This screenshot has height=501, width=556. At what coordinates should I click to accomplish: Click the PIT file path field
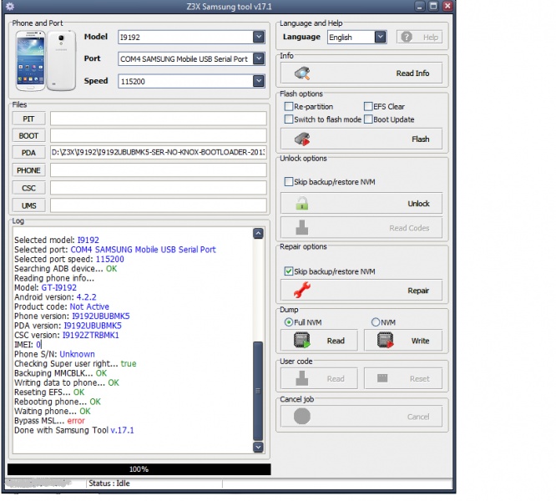(159, 119)
